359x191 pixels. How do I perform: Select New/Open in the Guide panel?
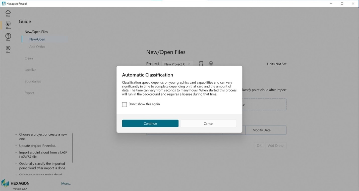click(x=37, y=39)
